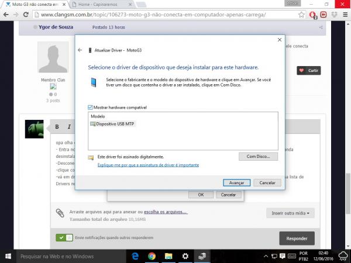Click the Responder button
The height and width of the screenshot is (263, 351).
[297, 238]
